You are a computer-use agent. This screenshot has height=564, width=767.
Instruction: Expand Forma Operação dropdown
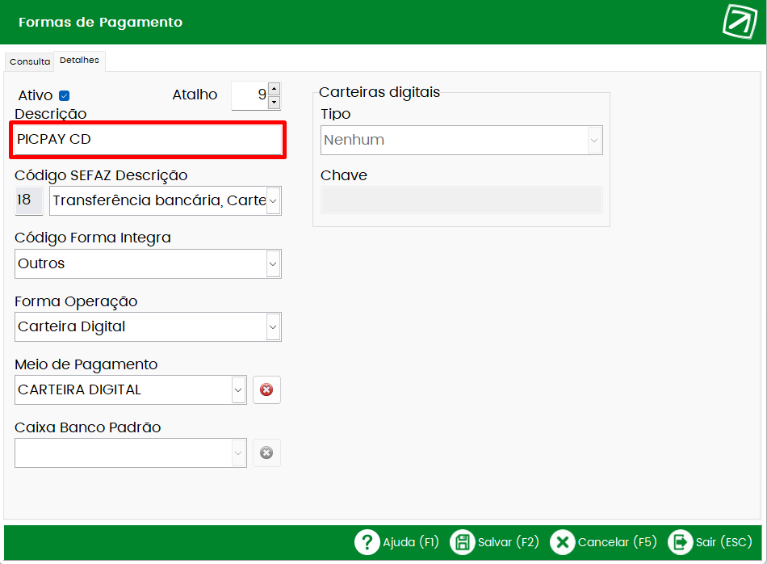[273, 327]
